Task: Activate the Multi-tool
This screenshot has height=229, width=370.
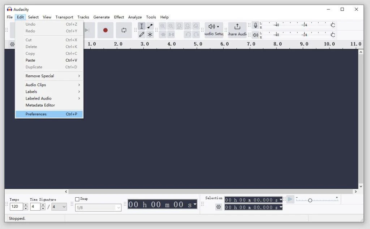Action: click(150, 34)
